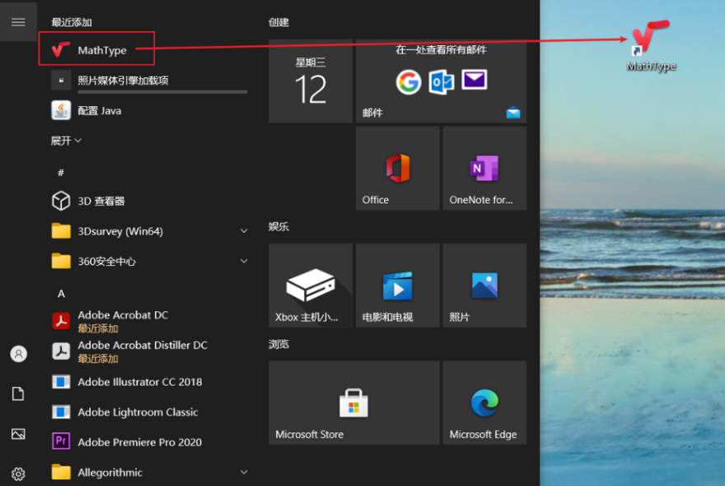Open the Xbox 主机小... tile

click(x=311, y=285)
